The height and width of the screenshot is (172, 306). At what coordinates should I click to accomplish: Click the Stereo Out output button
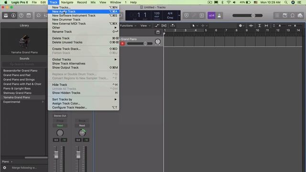point(60,116)
